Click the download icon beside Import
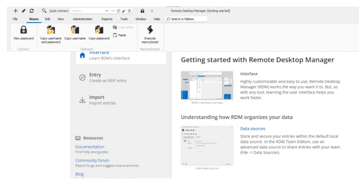The height and width of the screenshot is (183, 359). [x=82, y=100]
